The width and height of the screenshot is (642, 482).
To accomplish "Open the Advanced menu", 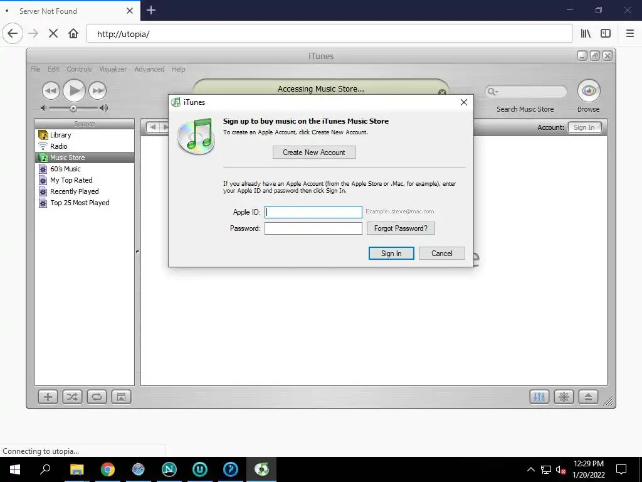I will [x=149, y=69].
